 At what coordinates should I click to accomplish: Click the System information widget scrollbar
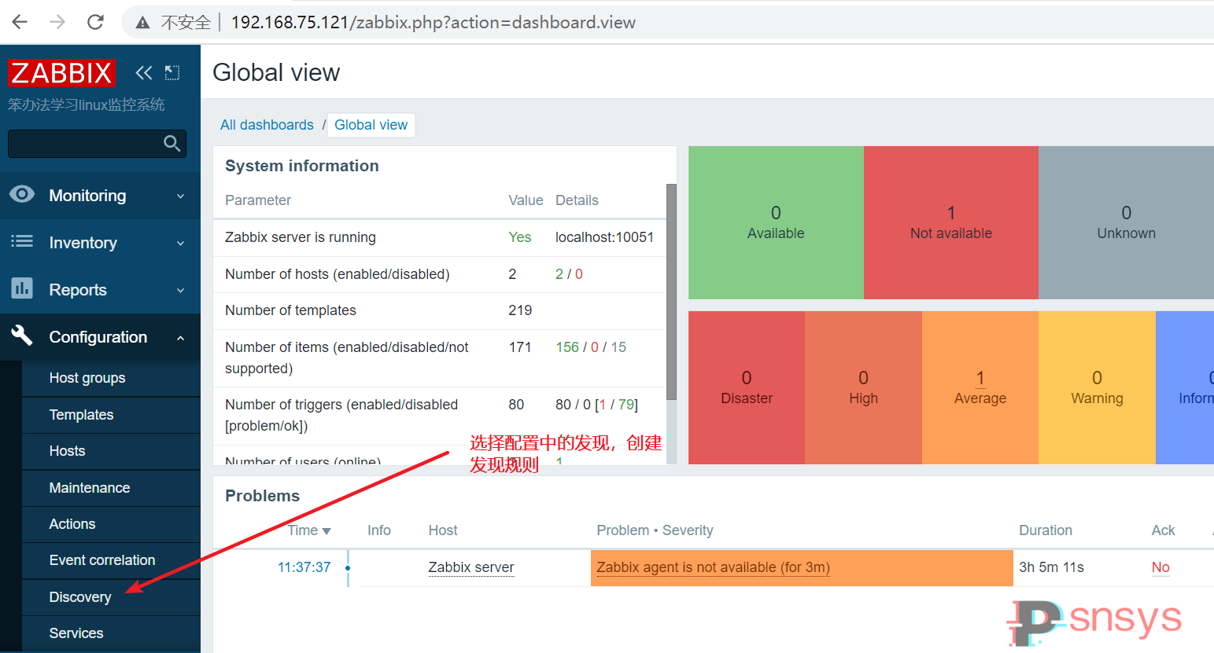(x=671, y=292)
